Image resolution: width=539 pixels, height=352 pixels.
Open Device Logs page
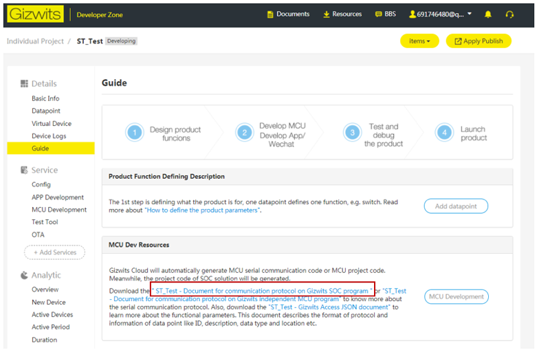[x=49, y=136]
